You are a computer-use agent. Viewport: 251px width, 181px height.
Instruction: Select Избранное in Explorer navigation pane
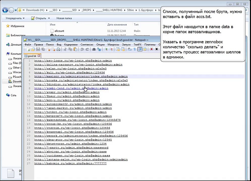[17, 26]
